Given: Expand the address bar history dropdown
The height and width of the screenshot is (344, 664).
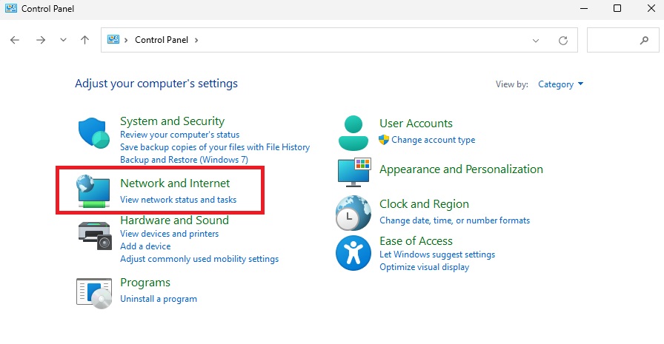Looking at the screenshot, I should click(536, 41).
